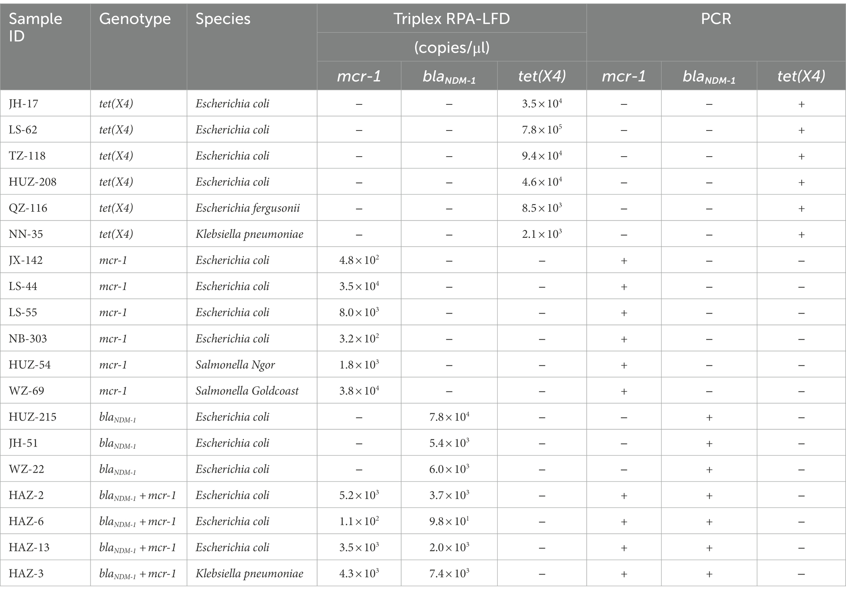This screenshot has height=593, width=846.
Task: Click the HUZ-215 sample ID
Action: click(32, 417)
